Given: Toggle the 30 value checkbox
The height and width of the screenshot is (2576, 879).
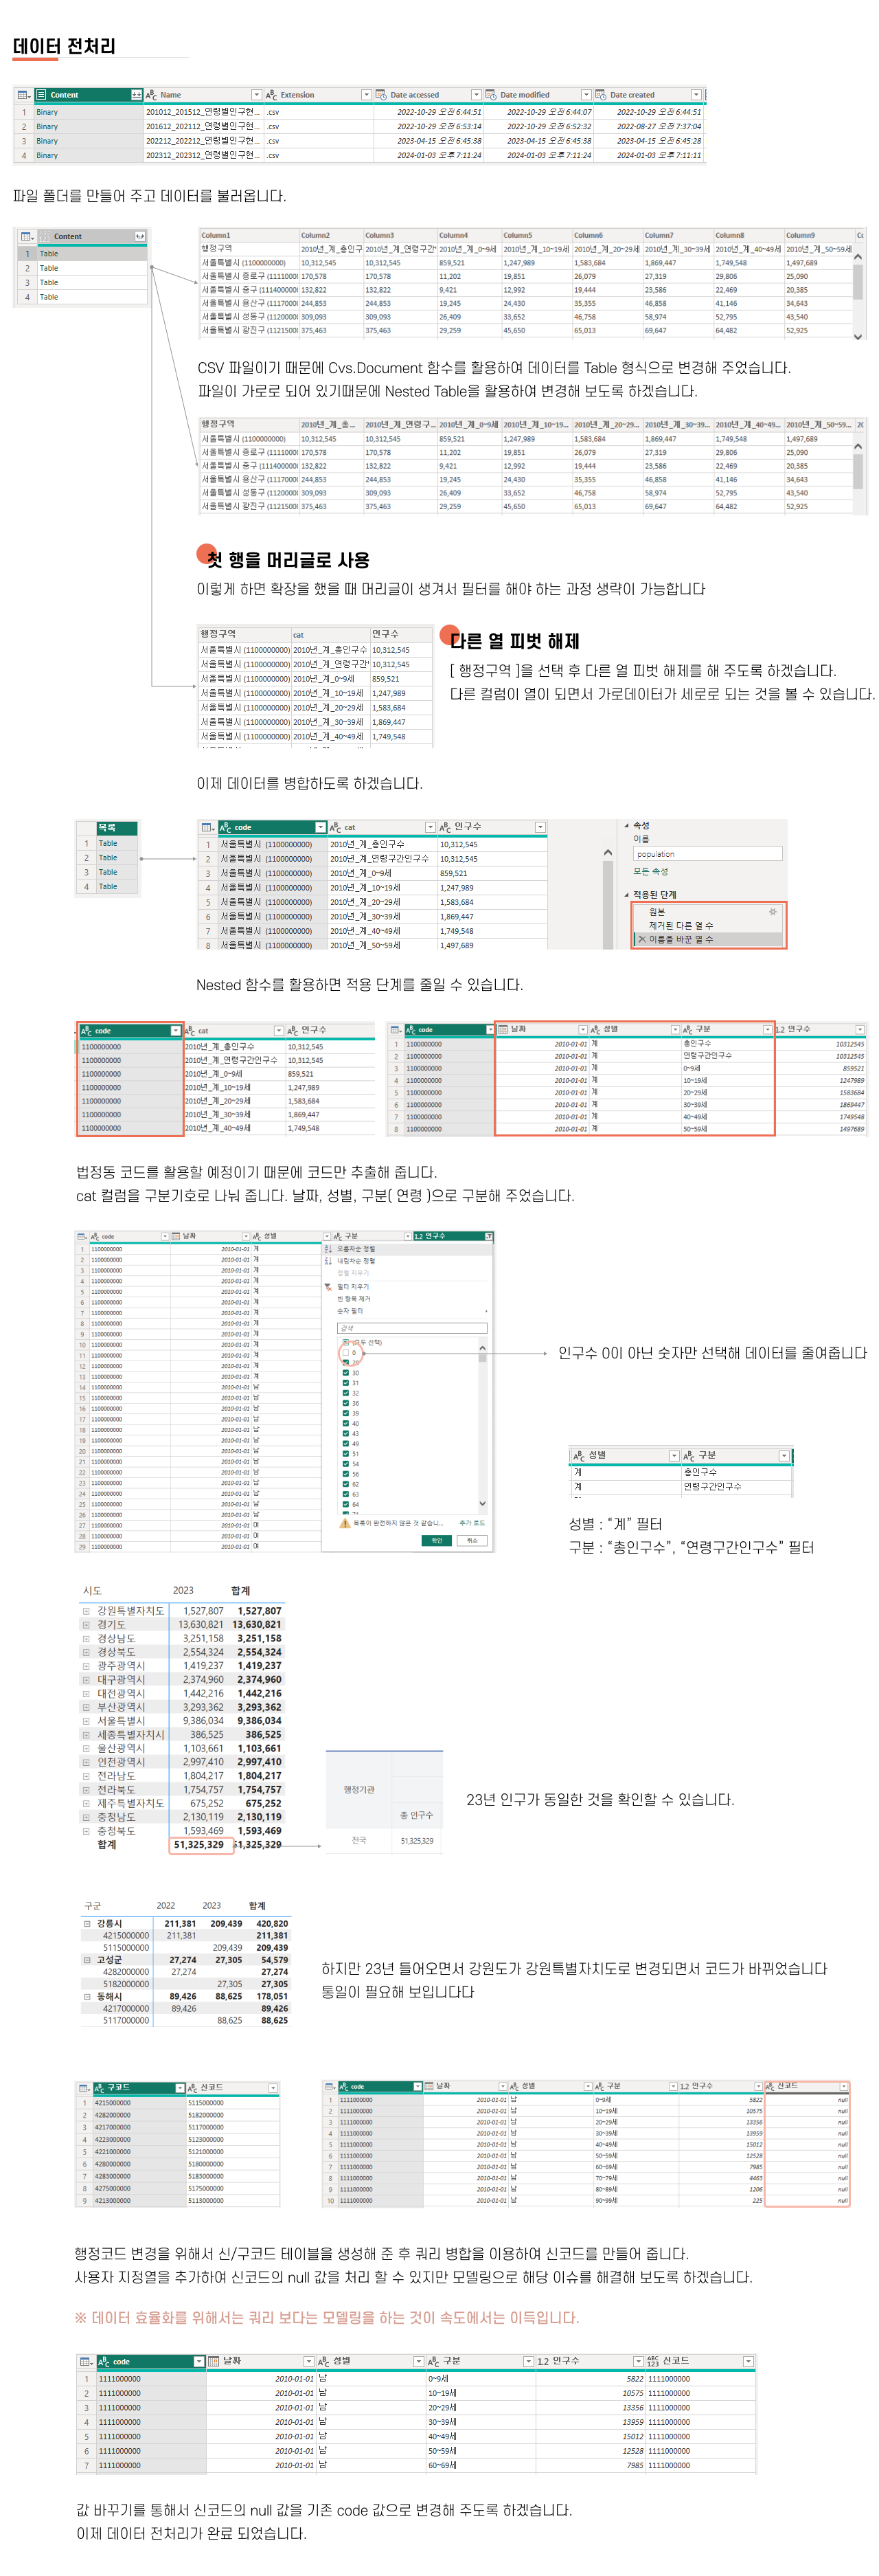Looking at the screenshot, I should (x=345, y=1373).
